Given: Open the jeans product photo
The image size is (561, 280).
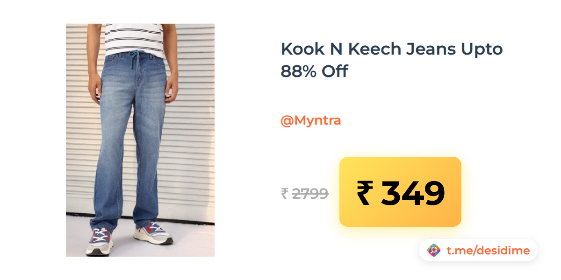Looking at the screenshot, I should [140, 140].
